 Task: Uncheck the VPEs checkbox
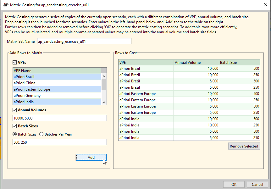tap(15, 63)
